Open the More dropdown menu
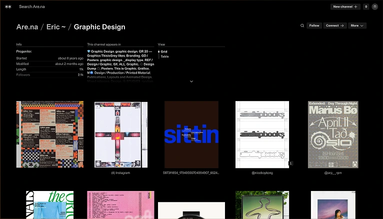 coord(357,25)
